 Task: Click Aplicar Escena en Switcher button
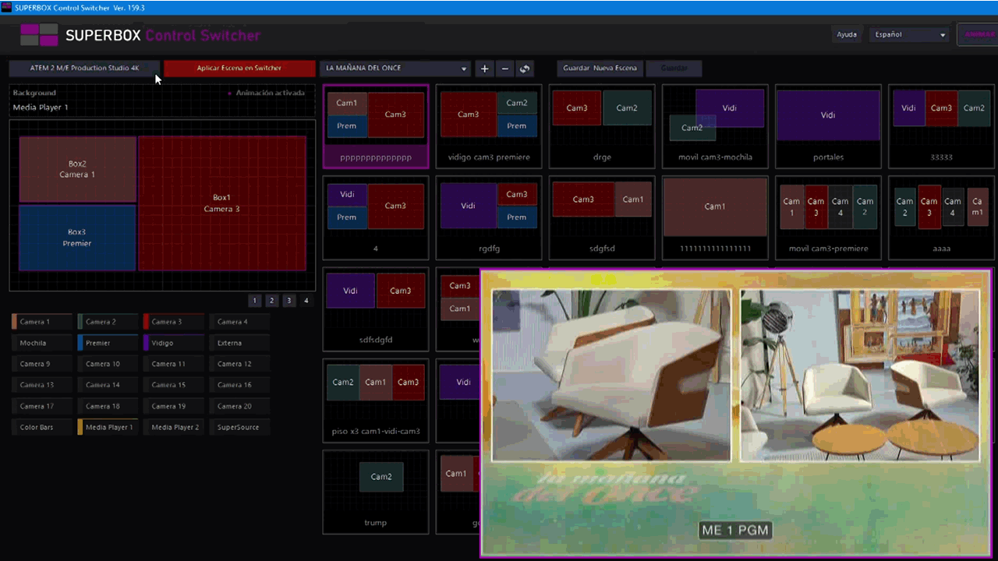(x=239, y=69)
